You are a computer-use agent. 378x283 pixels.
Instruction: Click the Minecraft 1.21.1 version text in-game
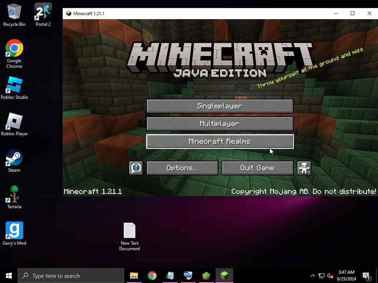click(x=93, y=192)
